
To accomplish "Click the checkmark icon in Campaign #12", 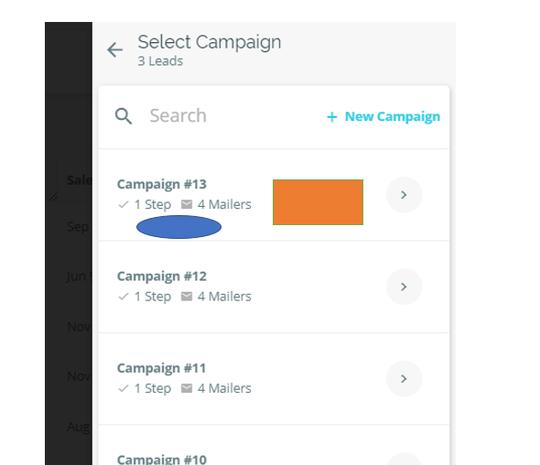I will pos(124,297).
